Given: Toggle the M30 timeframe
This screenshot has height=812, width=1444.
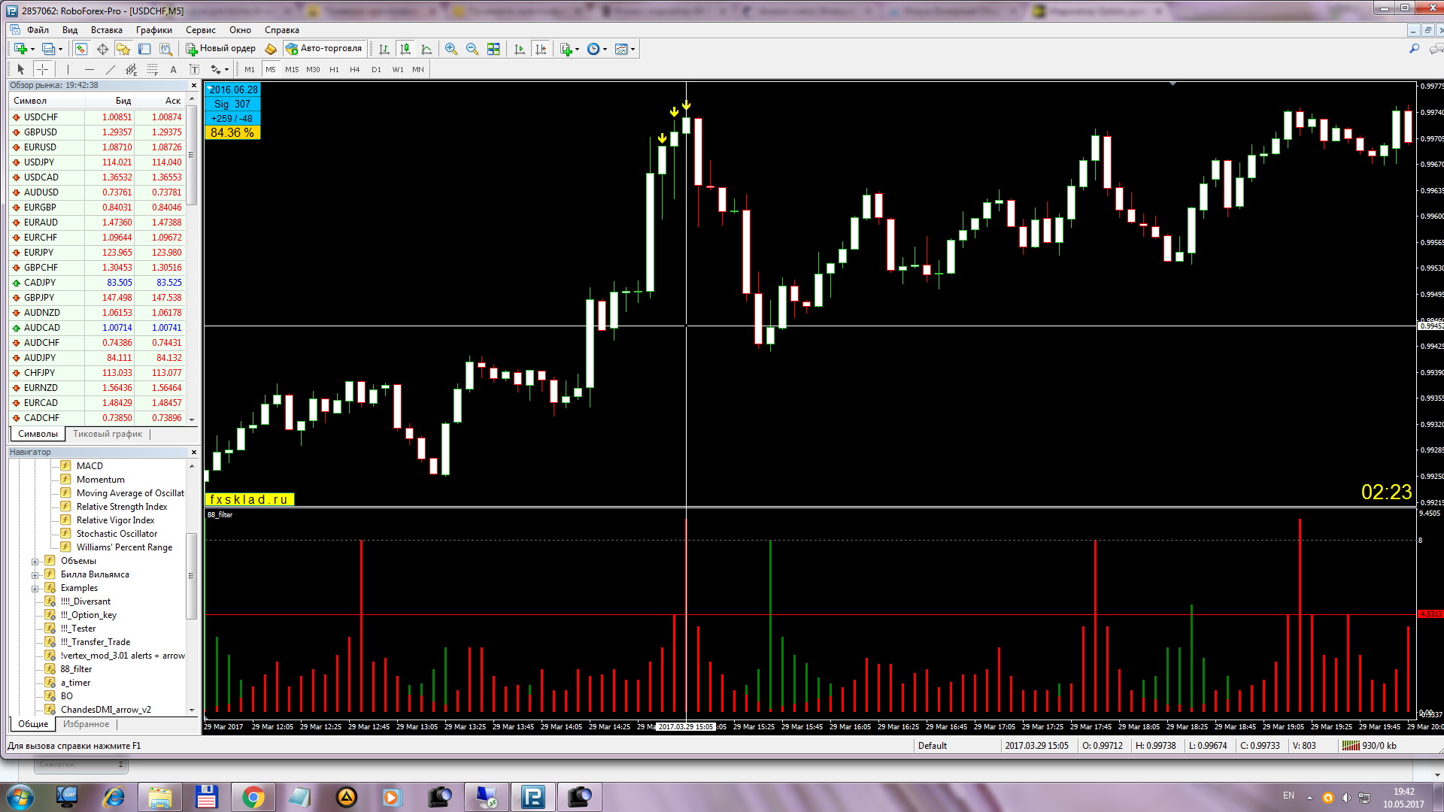Looking at the screenshot, I should (313, 69).
